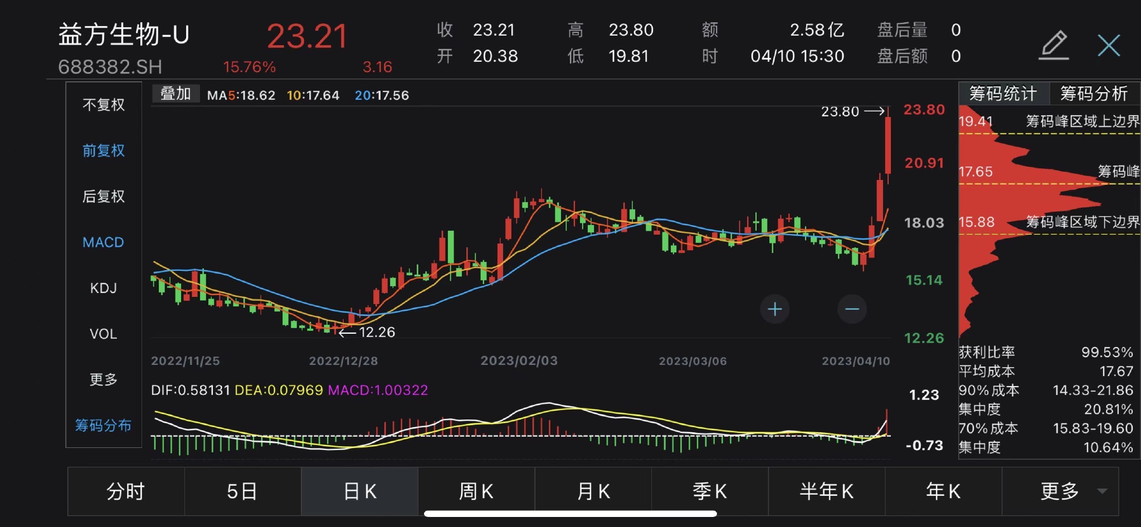Select the 日K daily candlestick tab
Viewport: 1141px width, 527px height.
[x=359, y=491]
